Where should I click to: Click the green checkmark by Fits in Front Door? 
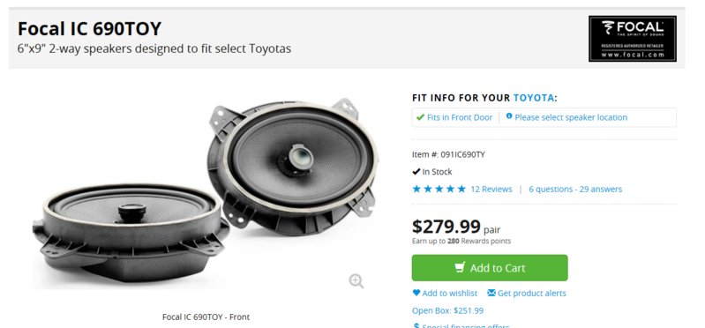420,117
